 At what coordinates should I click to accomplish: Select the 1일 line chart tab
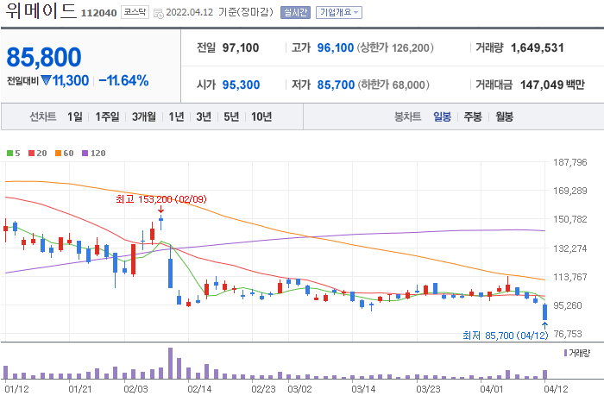click(75, 116)
